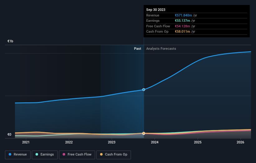
Task: Click the 2026 x-axis label
Action: click(240, 142)
